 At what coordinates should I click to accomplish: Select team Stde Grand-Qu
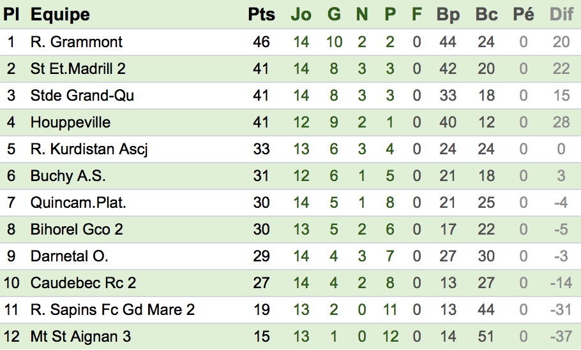pos(82,96)
